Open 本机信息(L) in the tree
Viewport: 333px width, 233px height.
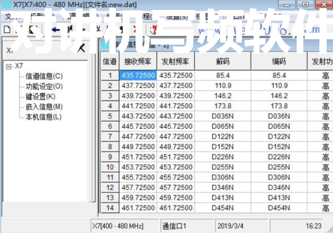(x=44, y=117)
